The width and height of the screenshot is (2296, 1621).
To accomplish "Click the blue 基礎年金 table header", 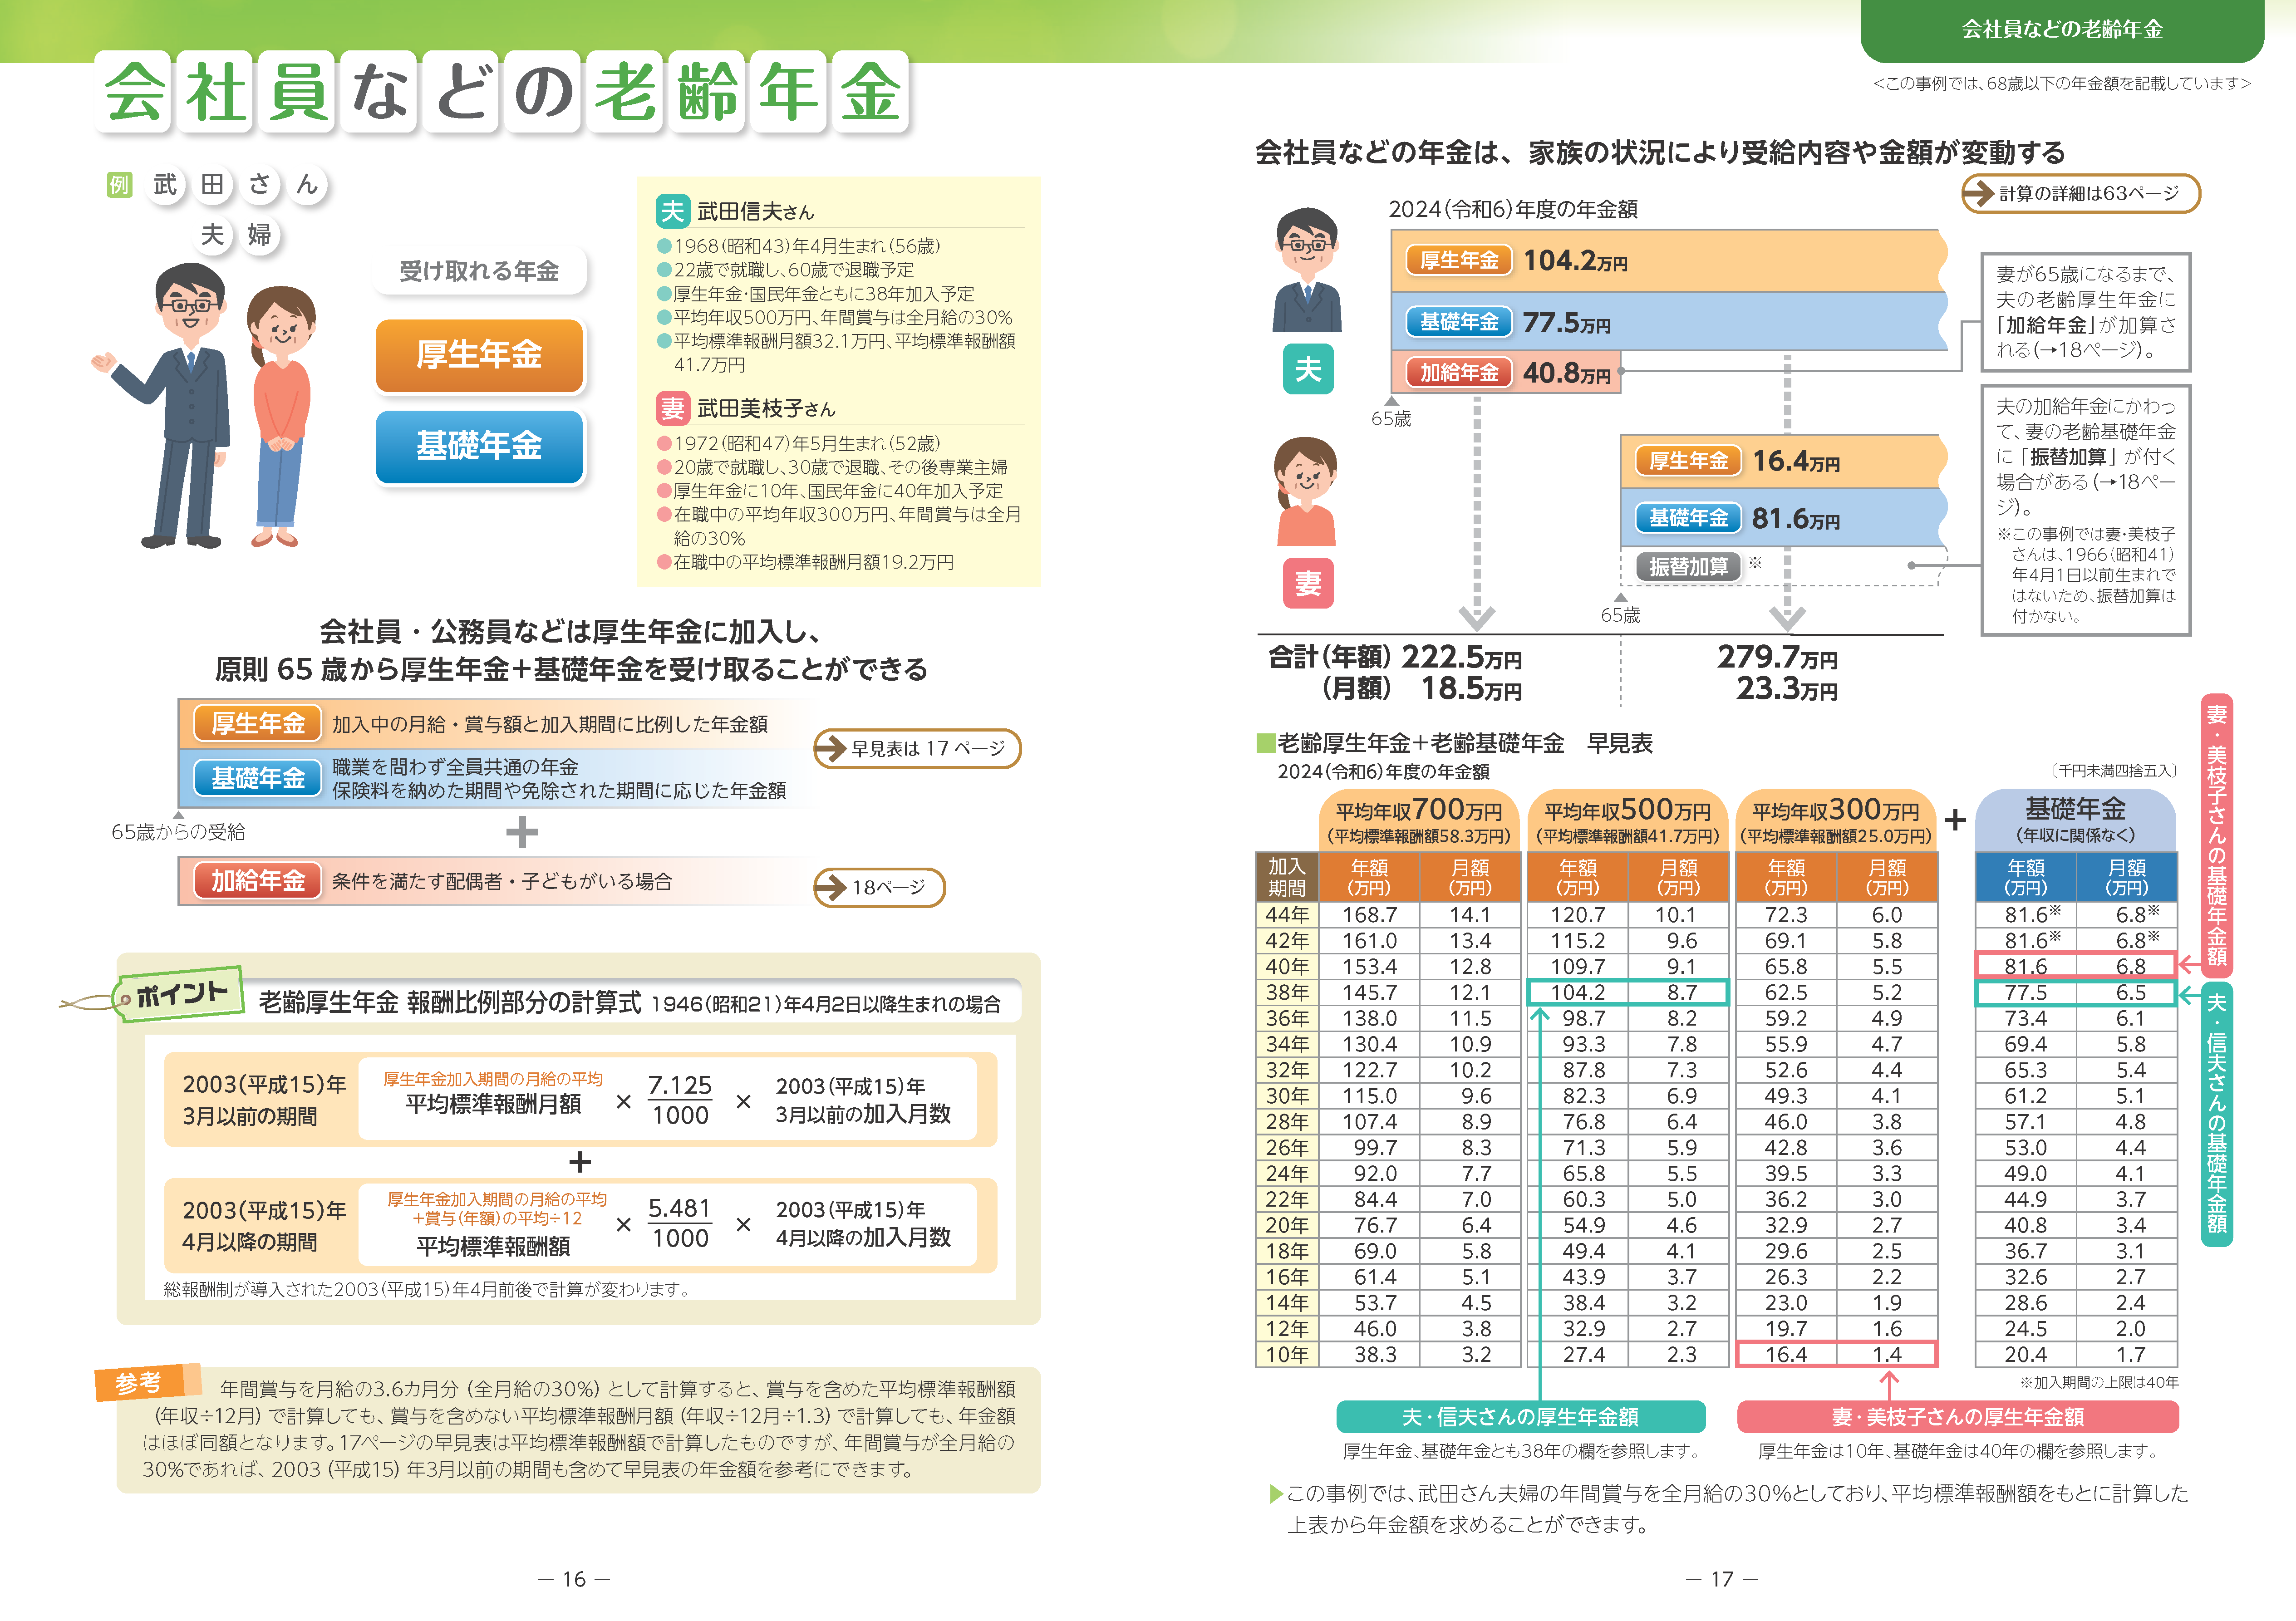I will pyautogui.click(x=2076, y=821).
